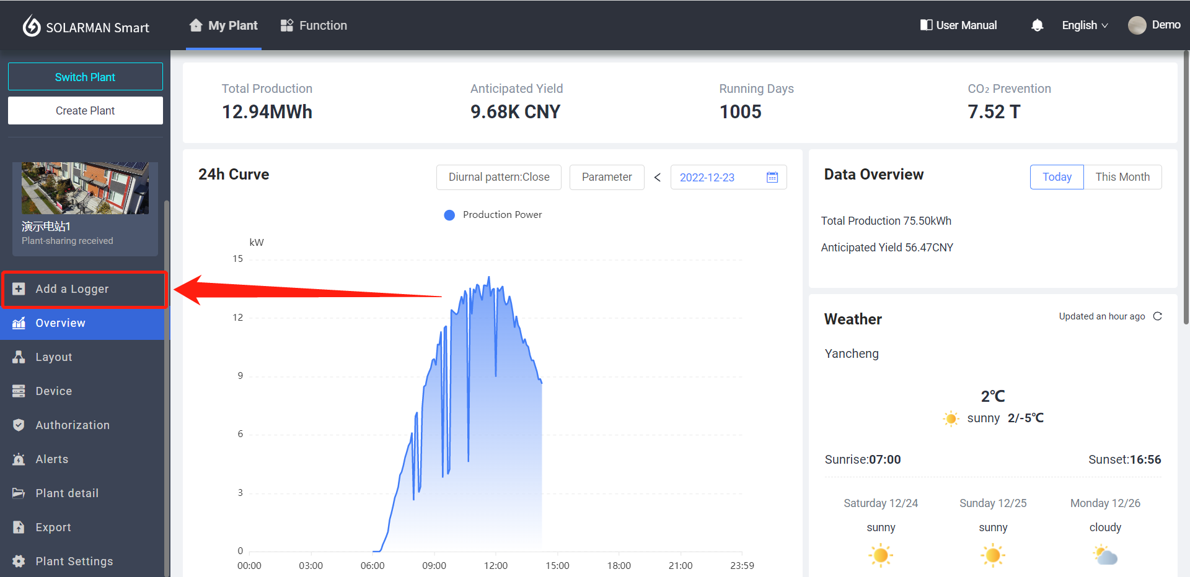Click the Demo user avatar
This screenshot has width=1190, height=577.
[x=1137, y=25]
